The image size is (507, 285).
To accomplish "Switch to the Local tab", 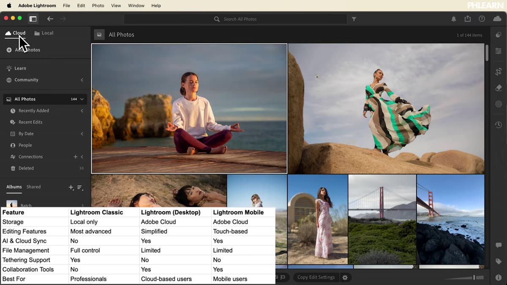I will tap(44, 33).
